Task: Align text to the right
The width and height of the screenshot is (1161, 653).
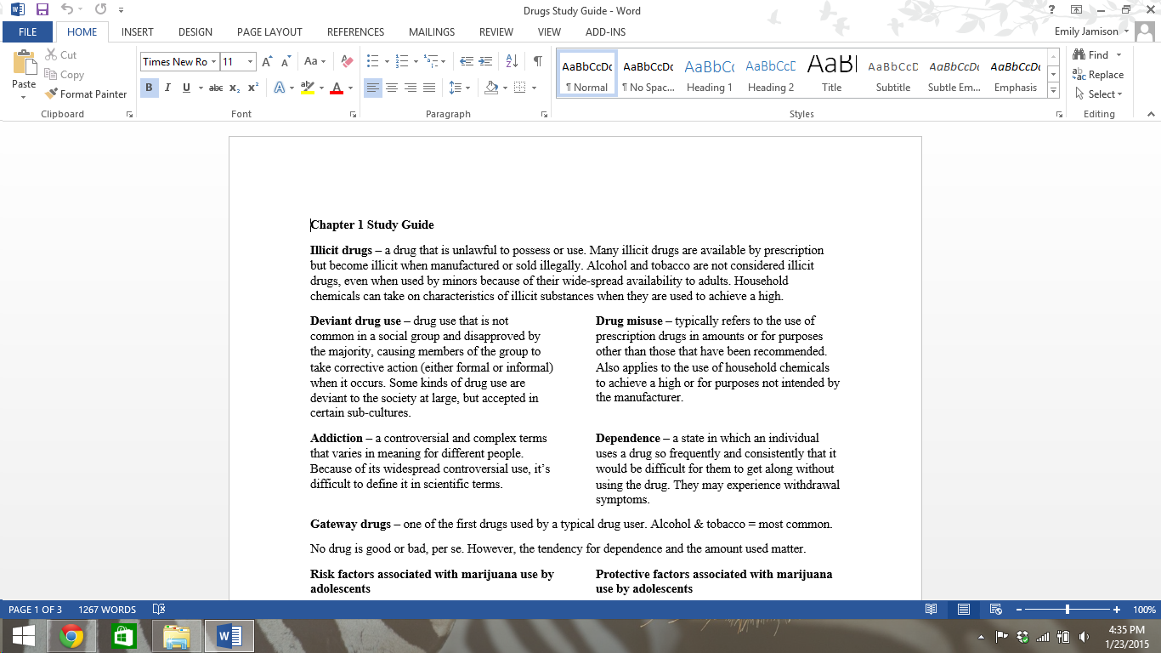Action: (411, 88)
